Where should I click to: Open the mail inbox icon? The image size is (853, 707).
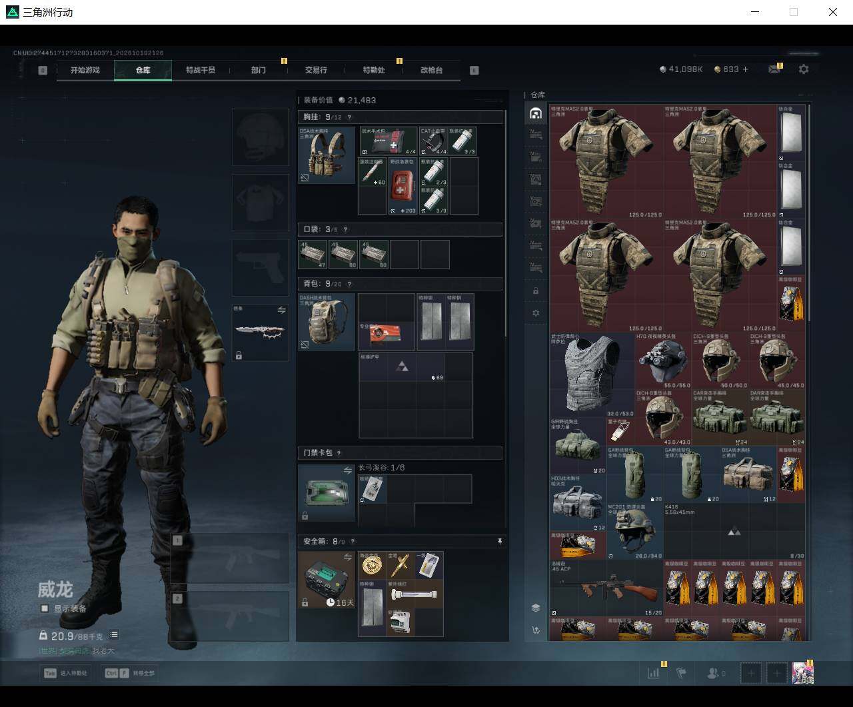[x=774, y=69]
